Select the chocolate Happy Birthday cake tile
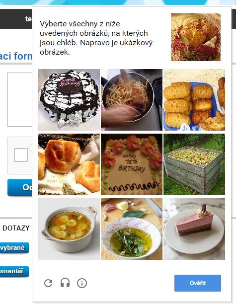The height and width of the screenshot is (306, 236). [69, 100]
